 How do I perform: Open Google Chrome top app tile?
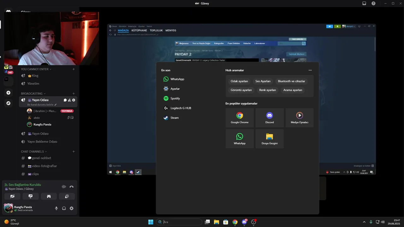click(x=240, y=118)
